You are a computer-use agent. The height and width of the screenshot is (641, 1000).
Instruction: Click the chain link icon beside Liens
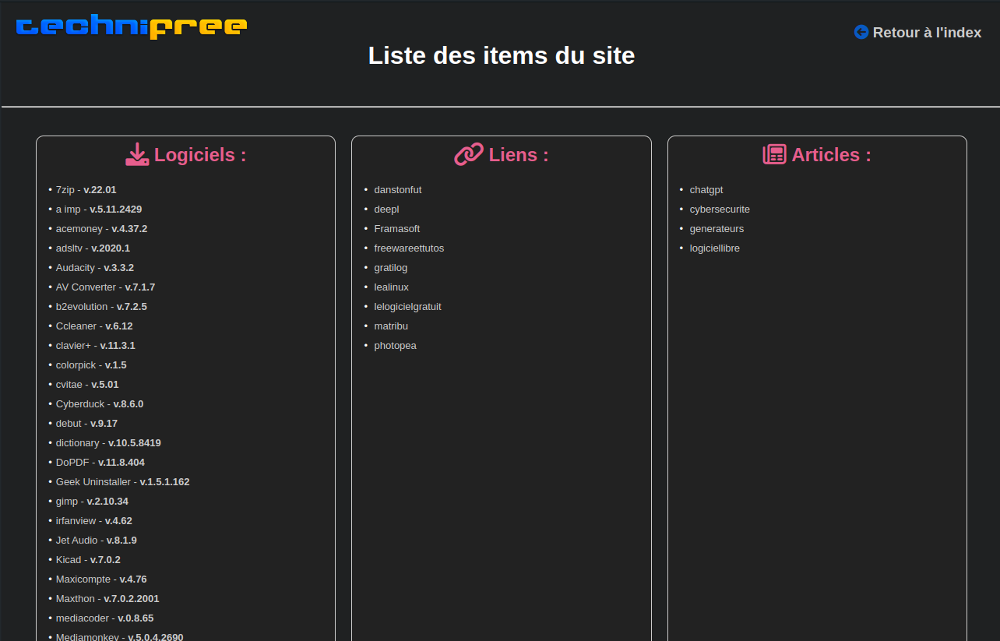click(x=468, y=154)
